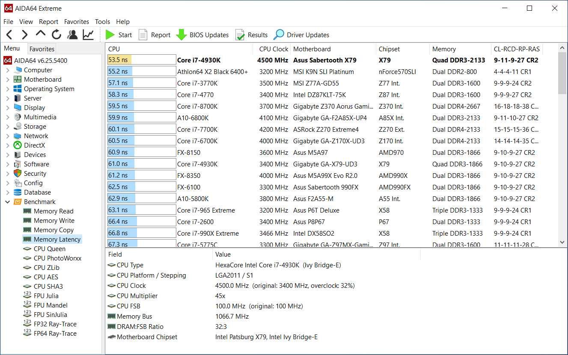The height and width of the screenshot is (355, 568).
Task: Open the graph chart icon in the toolbar
Action: [x=88, y=35]
